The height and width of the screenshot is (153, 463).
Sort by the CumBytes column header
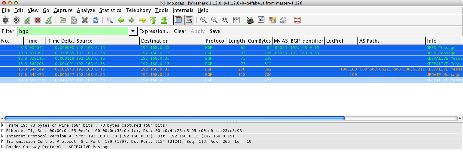260,41
